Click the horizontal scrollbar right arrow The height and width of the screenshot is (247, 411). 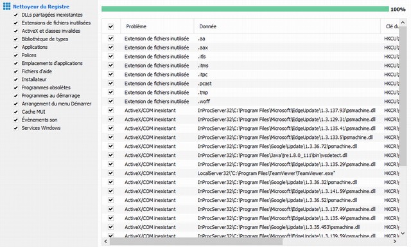[395, 241]
